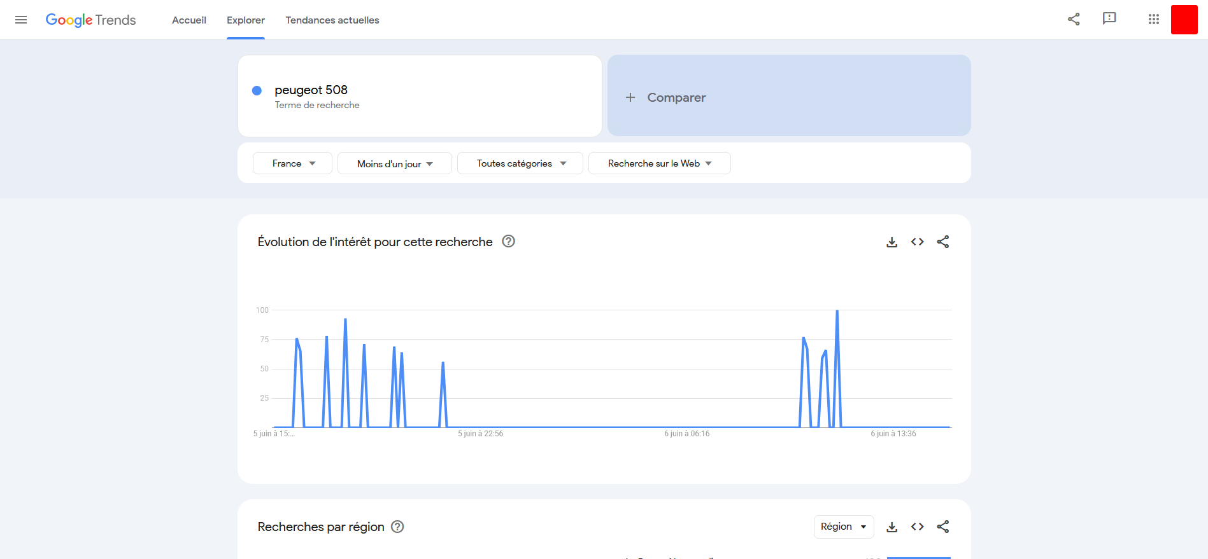This screenshot has height=559, width=1208.
Task: Open the hamburger main menu
Action: point(21,20)
